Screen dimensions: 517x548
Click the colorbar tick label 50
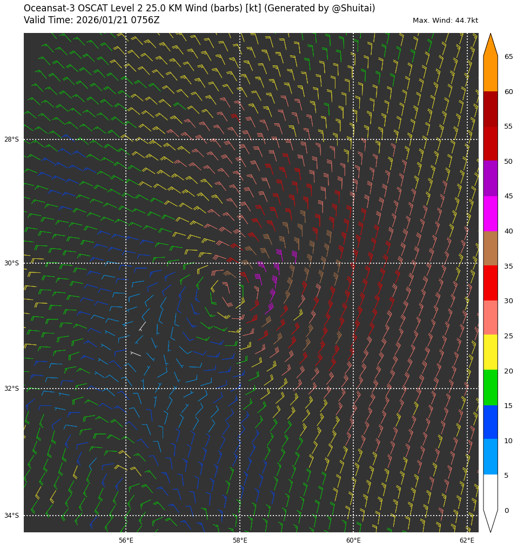point(508,162)
